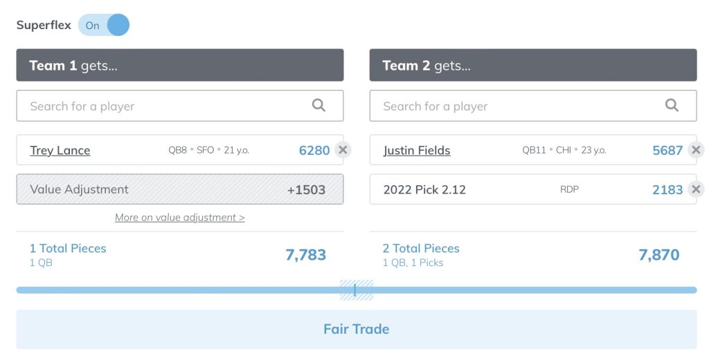This screenshot has width=709, height=356.
Task: Click Team 2 total value 7,870
Action: tap(659, 255)
